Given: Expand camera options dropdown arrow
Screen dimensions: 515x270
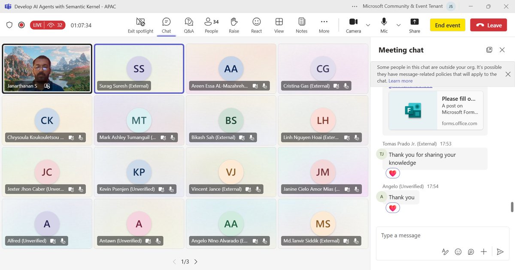Looking at the screenshot, I should click(x=368, y=25).
